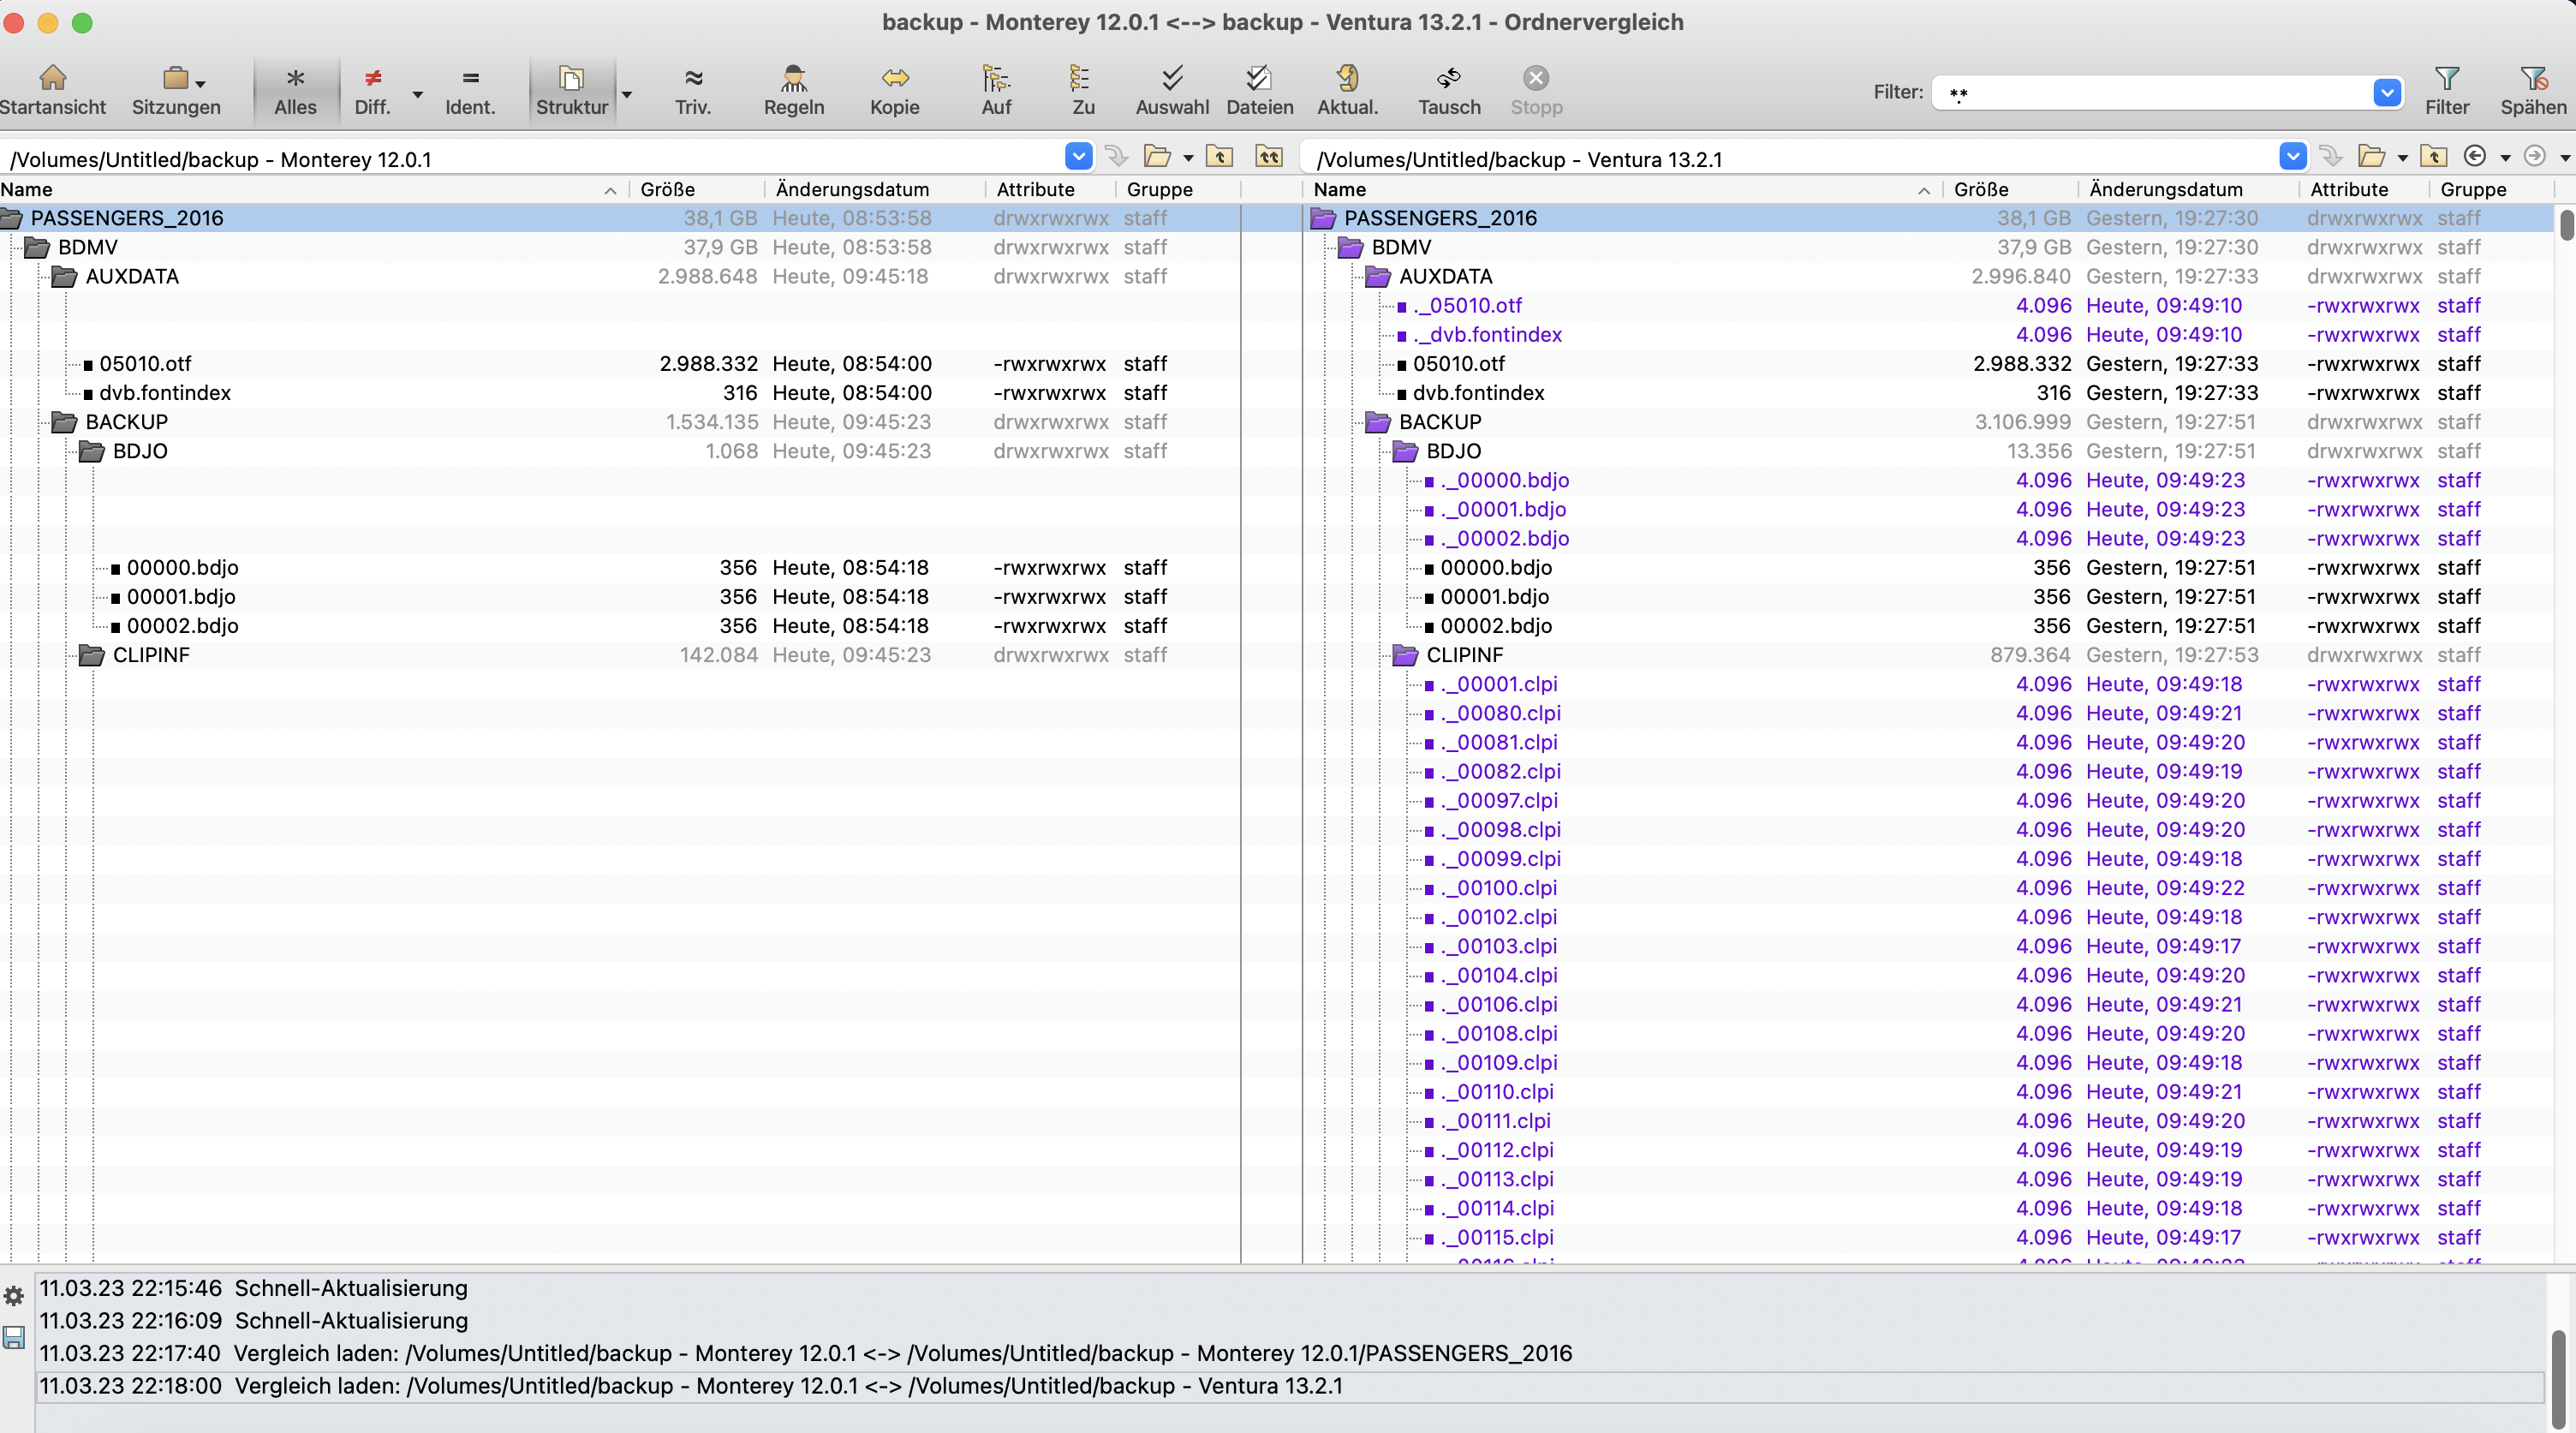The image size is (2576, 1433).
Task: Open the Regeln rules icon
Action: click(793, 78)
